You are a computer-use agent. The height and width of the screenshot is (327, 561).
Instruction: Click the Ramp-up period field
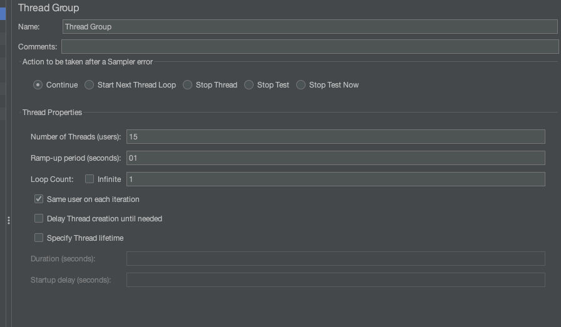pos(336,158)
